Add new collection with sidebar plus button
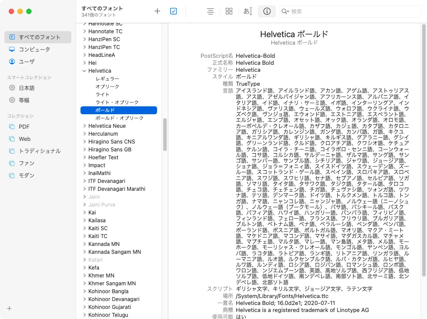The height and width of the screenshot is (319, 427). (x=9, y=308)
